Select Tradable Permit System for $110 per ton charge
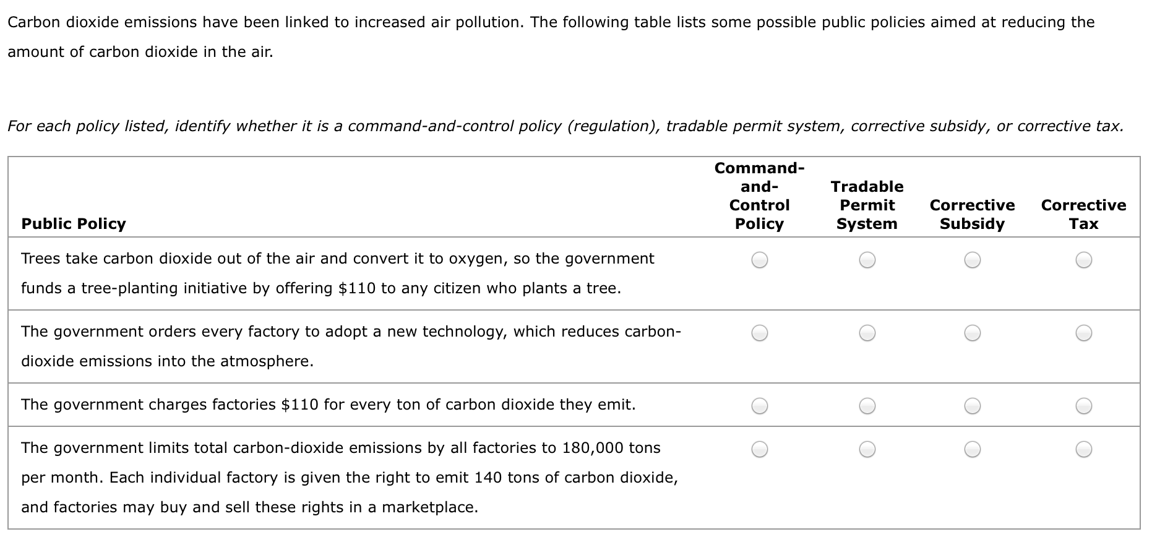 click(x=867, y=406)
